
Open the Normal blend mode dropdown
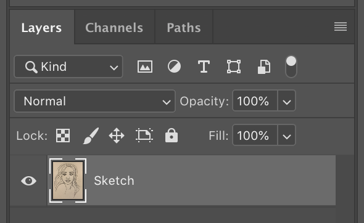(95, 101)
